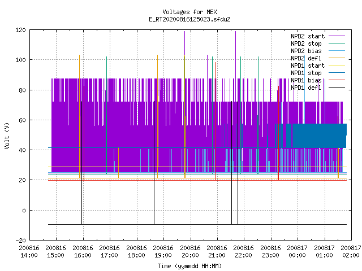The width and height of the screenshot is (362, 271).
Task: Click the 'NPD1 stop' legend label
Action: [306, 73]
